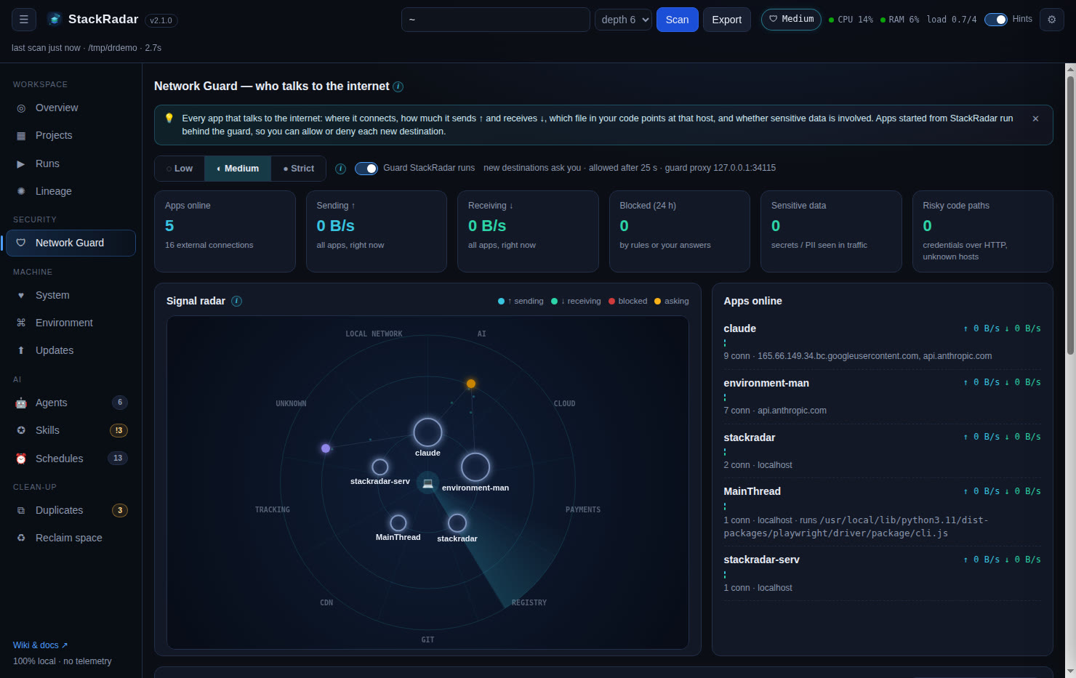Click the Reclaim space recycle icon
Screen dimensions: 1076x678
[x=21, y=538]
